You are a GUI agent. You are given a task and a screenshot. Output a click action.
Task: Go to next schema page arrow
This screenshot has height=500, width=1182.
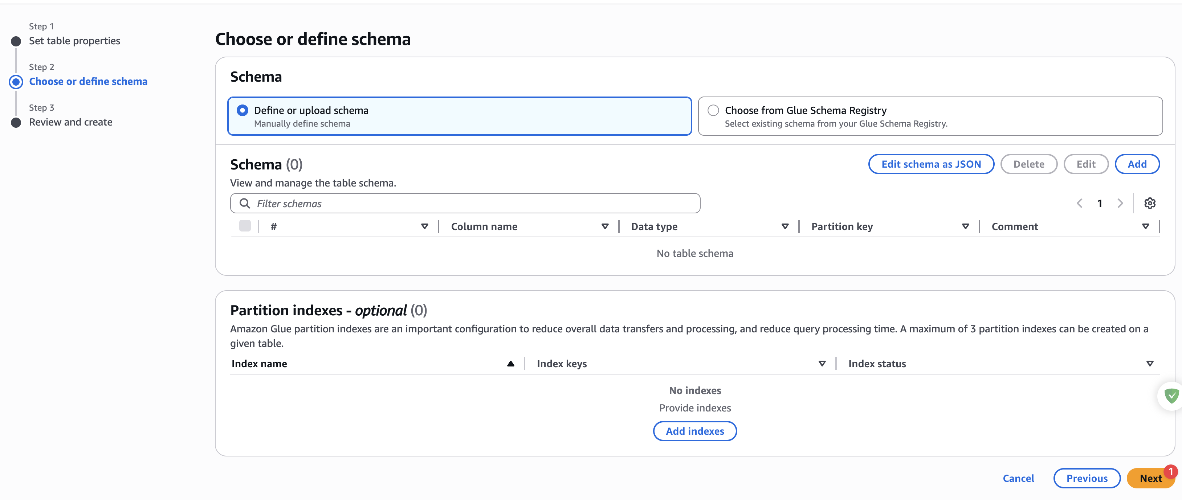1120,203
